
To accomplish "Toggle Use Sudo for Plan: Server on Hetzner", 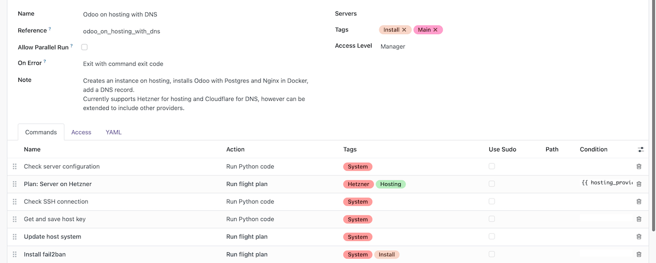I will tap(492, 184).
